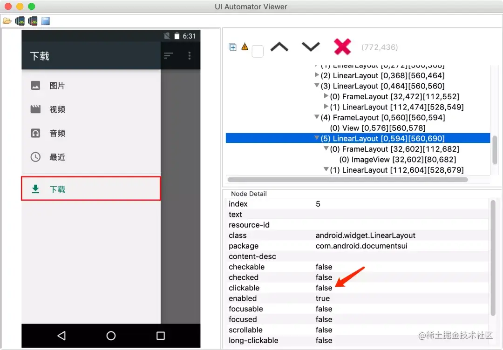Image resolution: width=503 pixels, height=350 pixels.
Task: Click the index value 5
Action: 318,204
